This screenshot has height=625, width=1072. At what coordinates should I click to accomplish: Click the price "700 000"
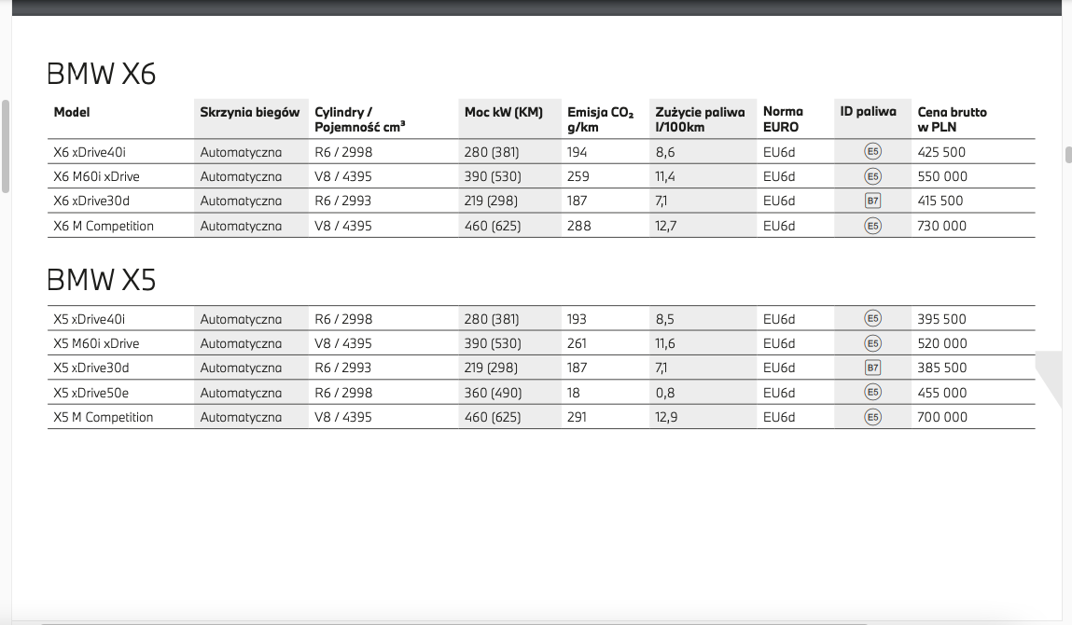click(x=942, y=417)
